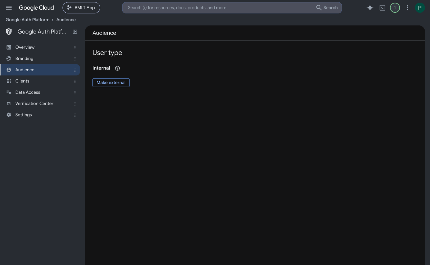430x265 pixels.
Task: Go to Settings in the sidebar
Action: tap(40, 115)
